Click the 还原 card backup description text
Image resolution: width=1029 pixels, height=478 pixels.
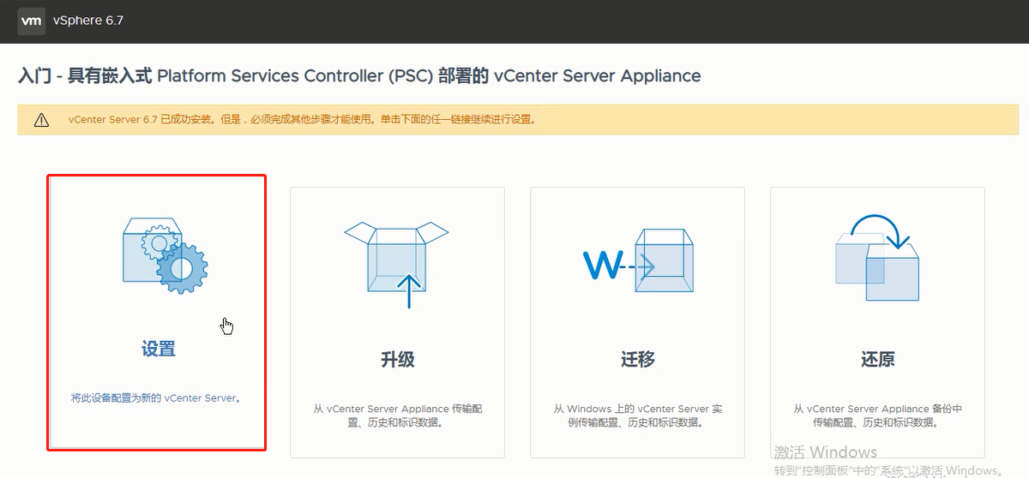[877, 415]
